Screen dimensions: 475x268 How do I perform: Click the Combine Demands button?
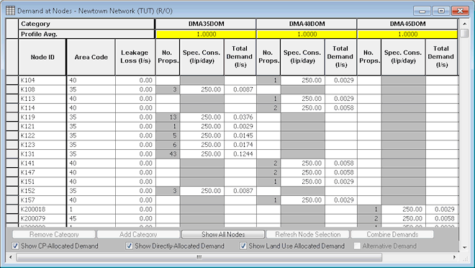392,234
